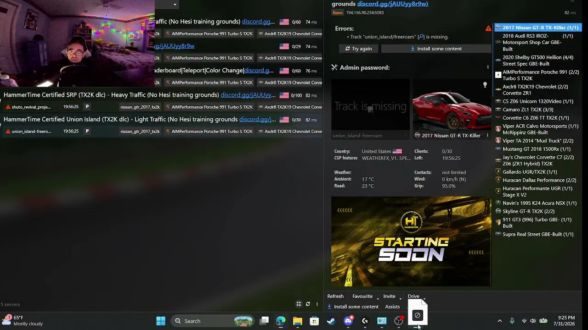588x330 pixels.
Task: Open the three-dot menu beside 2017 Nissan GT-R TX-Killer label
Action: (x=487, y=136)
